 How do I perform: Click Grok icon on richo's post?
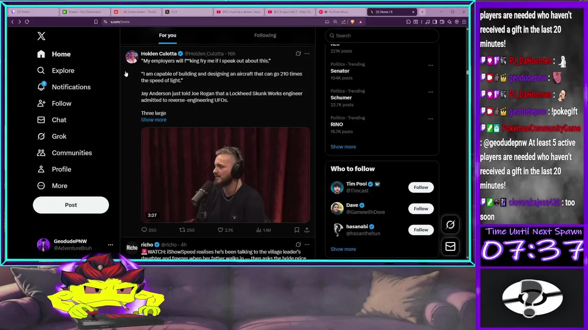click(x=298, y=245)
